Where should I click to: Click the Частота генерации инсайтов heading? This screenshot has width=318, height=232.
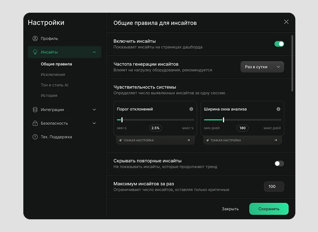146,64
